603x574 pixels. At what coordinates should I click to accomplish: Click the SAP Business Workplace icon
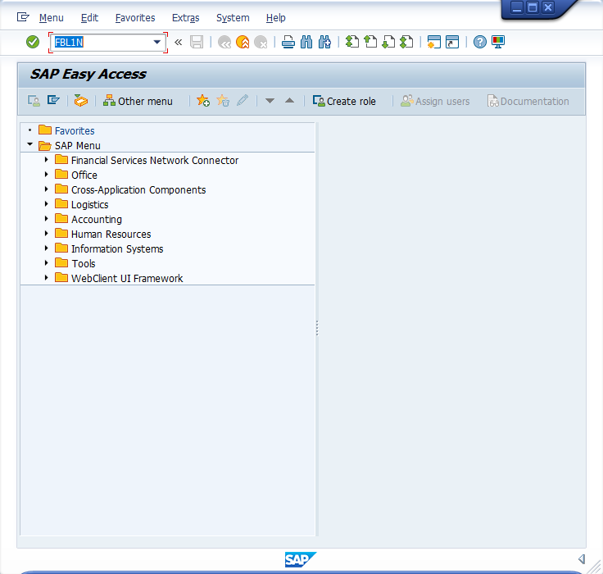pos(80,101)
